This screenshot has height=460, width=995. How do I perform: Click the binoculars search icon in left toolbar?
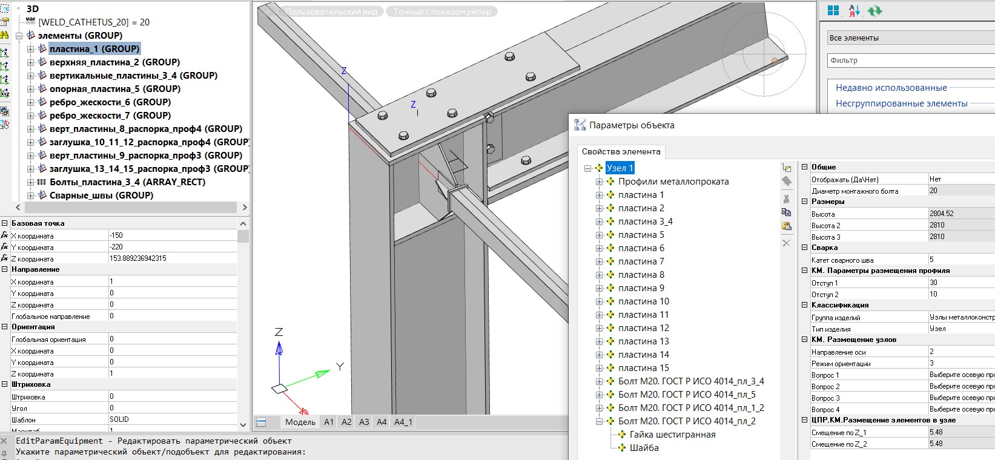[4, 35]
